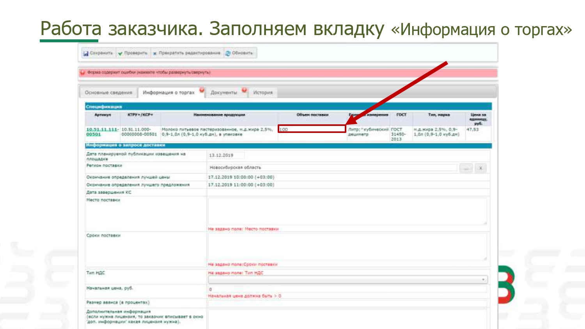This screenshot has height=329, width=585.
Task: Open the Тип НДС dropdown
Action: (x=347, y=279)
